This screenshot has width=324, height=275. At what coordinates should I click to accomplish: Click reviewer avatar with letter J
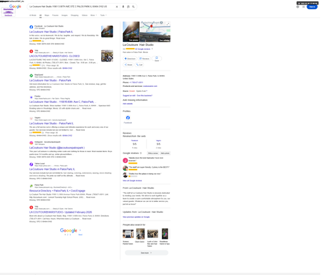point(125,160)
